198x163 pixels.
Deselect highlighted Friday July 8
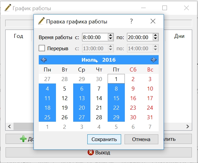tap(116, 88)
